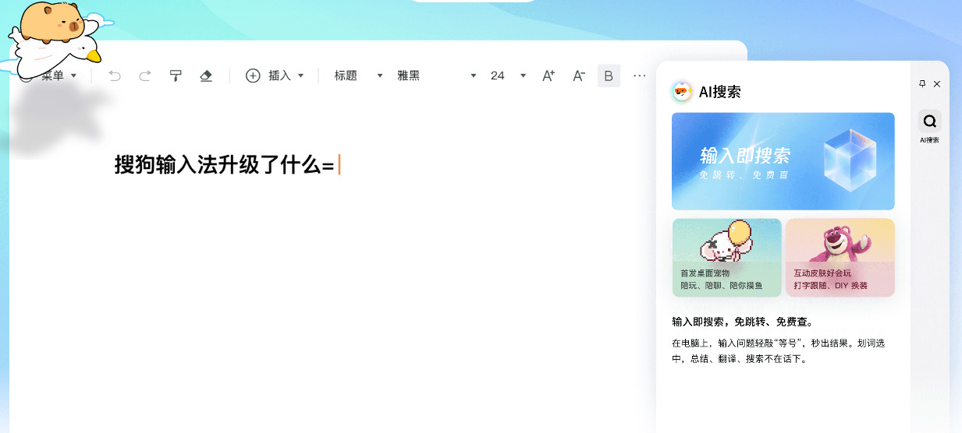Screen dimensions: 962x433
Task: Click the AI搜索 bird logo icon
Action: coord(683,92)
